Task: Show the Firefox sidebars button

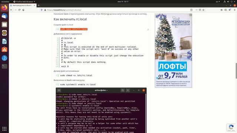Action: tap(226, 10)
